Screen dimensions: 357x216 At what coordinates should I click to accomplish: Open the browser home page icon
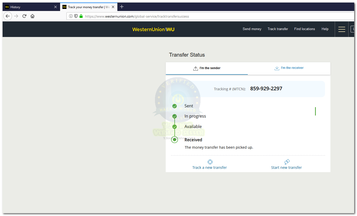pos(32,16)
